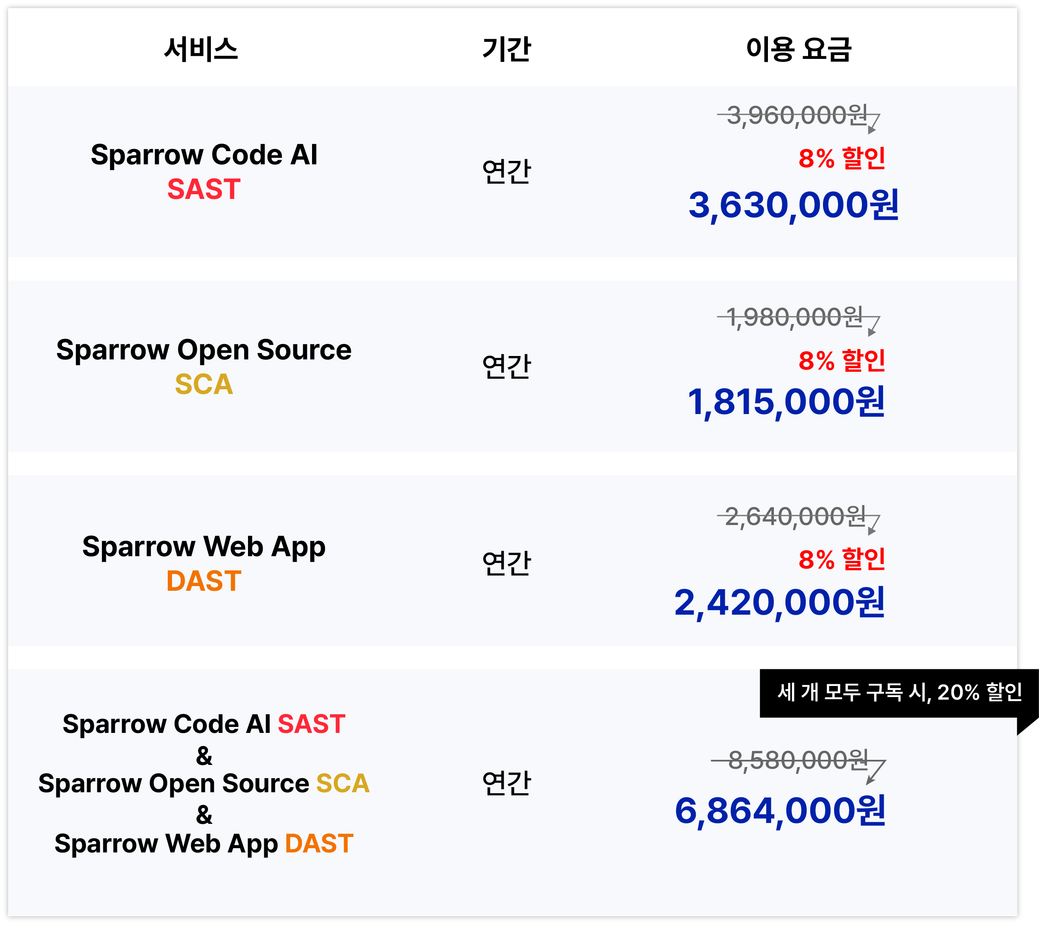Click the 기간 column header
This screenshot has width=1039, height=925.
[x=506, y=49]
